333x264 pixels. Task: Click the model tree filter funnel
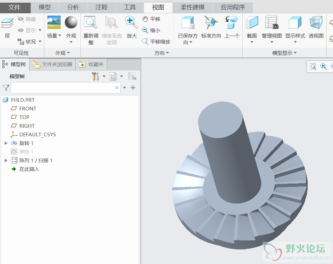(x=6, y=88)
